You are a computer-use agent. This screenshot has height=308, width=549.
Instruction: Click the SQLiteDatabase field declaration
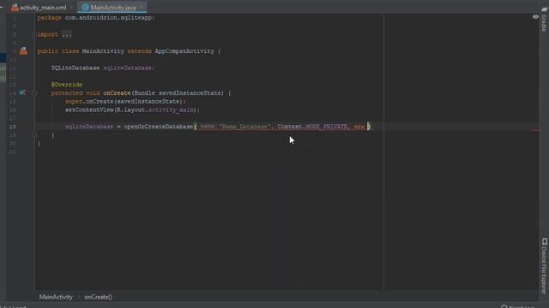click(x=103, y=68)
